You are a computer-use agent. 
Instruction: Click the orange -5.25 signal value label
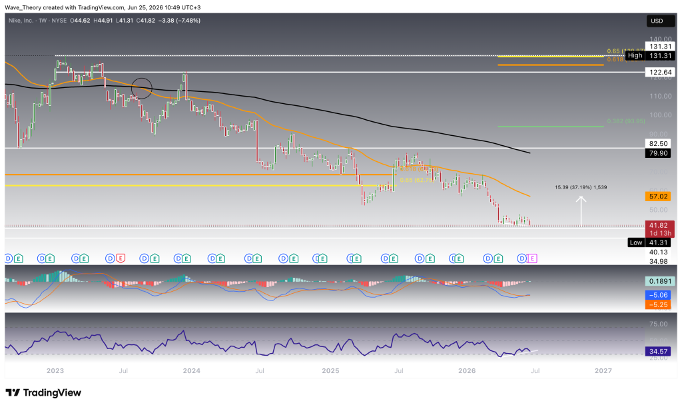pos(658,304)
